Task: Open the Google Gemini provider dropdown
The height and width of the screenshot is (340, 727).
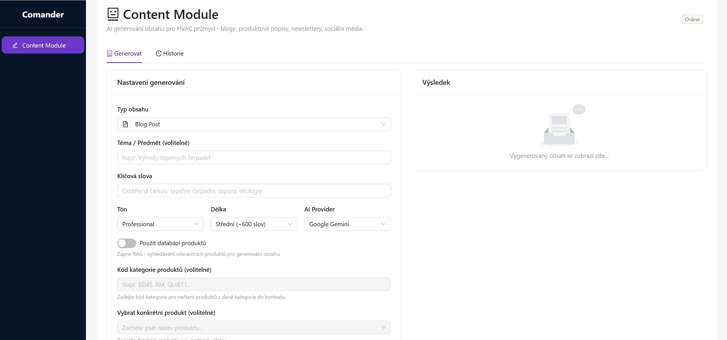Action: coord(347,224)
